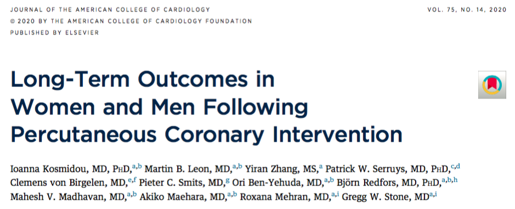Open c,d affiliation superscript after Serruys

[455, 167]
